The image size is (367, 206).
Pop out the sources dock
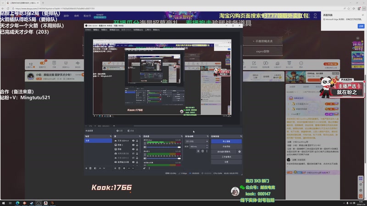140,136
